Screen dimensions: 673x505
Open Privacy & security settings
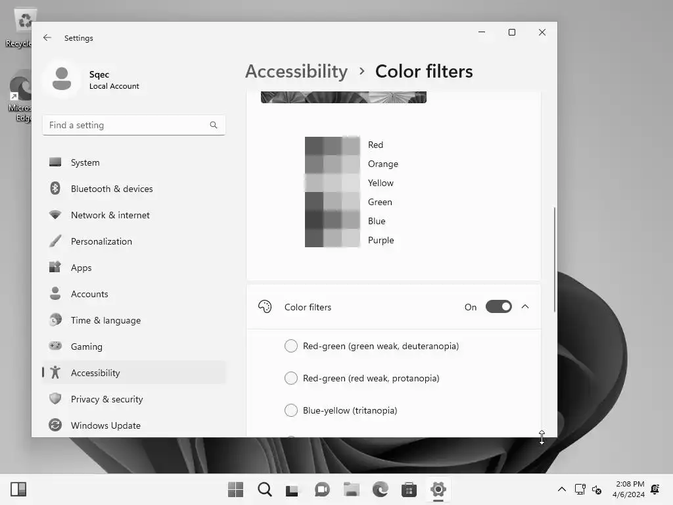[134, 399]
